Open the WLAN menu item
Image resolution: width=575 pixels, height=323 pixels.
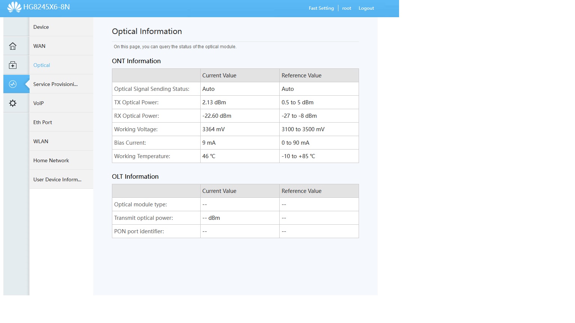point(61,141)
